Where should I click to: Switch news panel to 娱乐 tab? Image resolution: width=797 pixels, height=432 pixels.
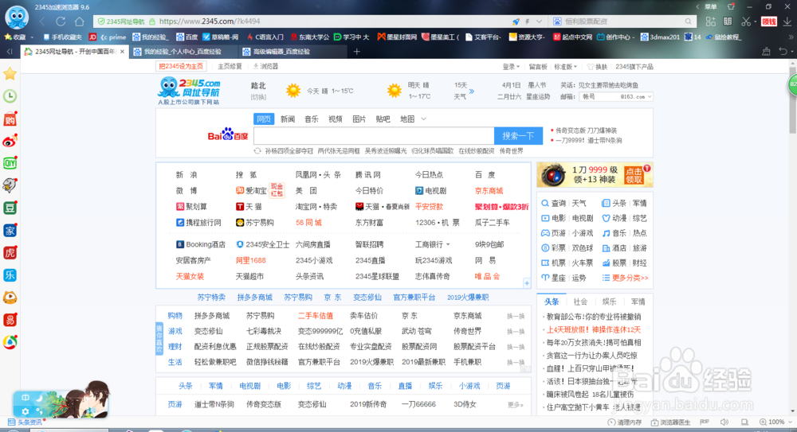tap(609, 302)
